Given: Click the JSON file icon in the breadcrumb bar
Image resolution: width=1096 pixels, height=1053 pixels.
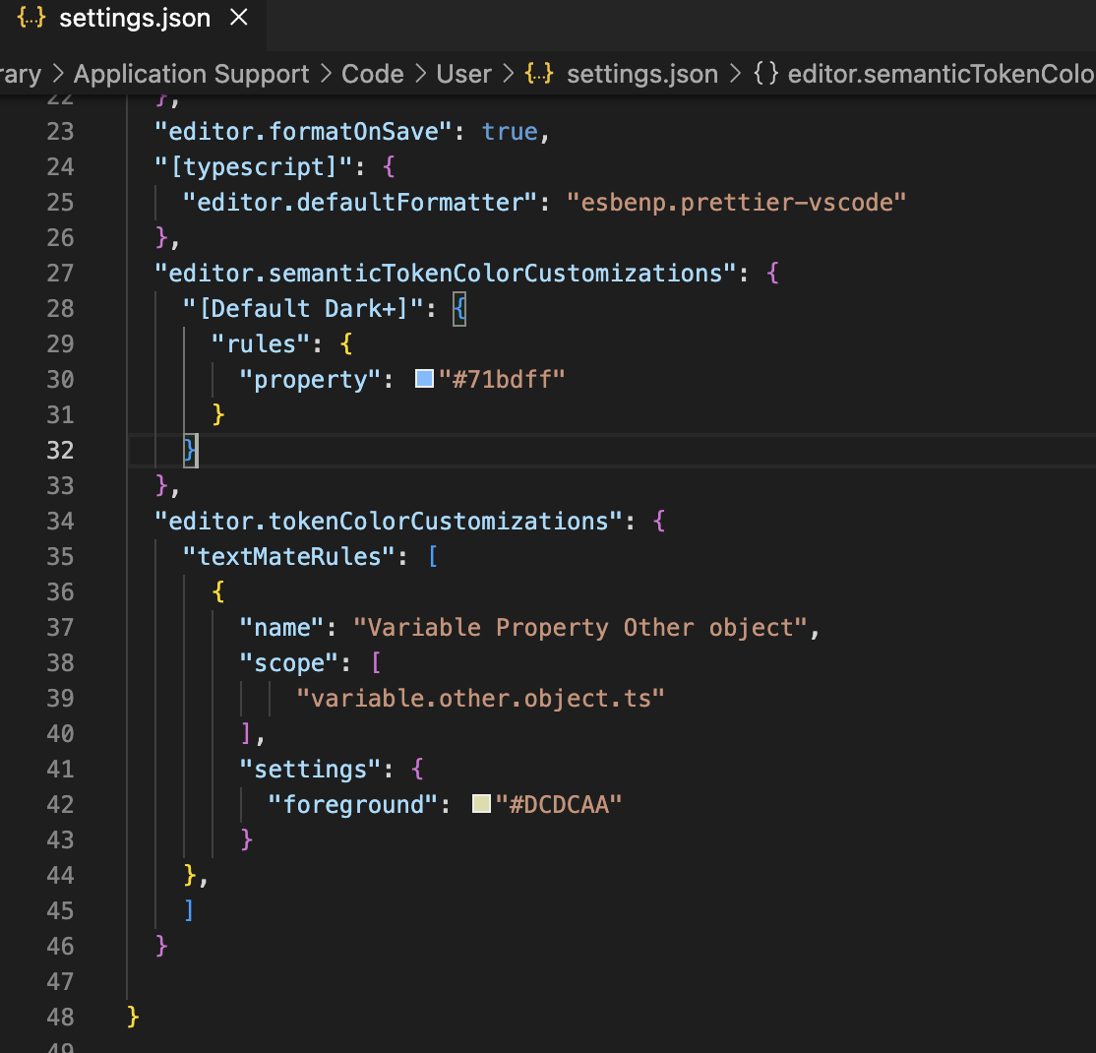Looking at the screenshot, I should coord(540,73).
